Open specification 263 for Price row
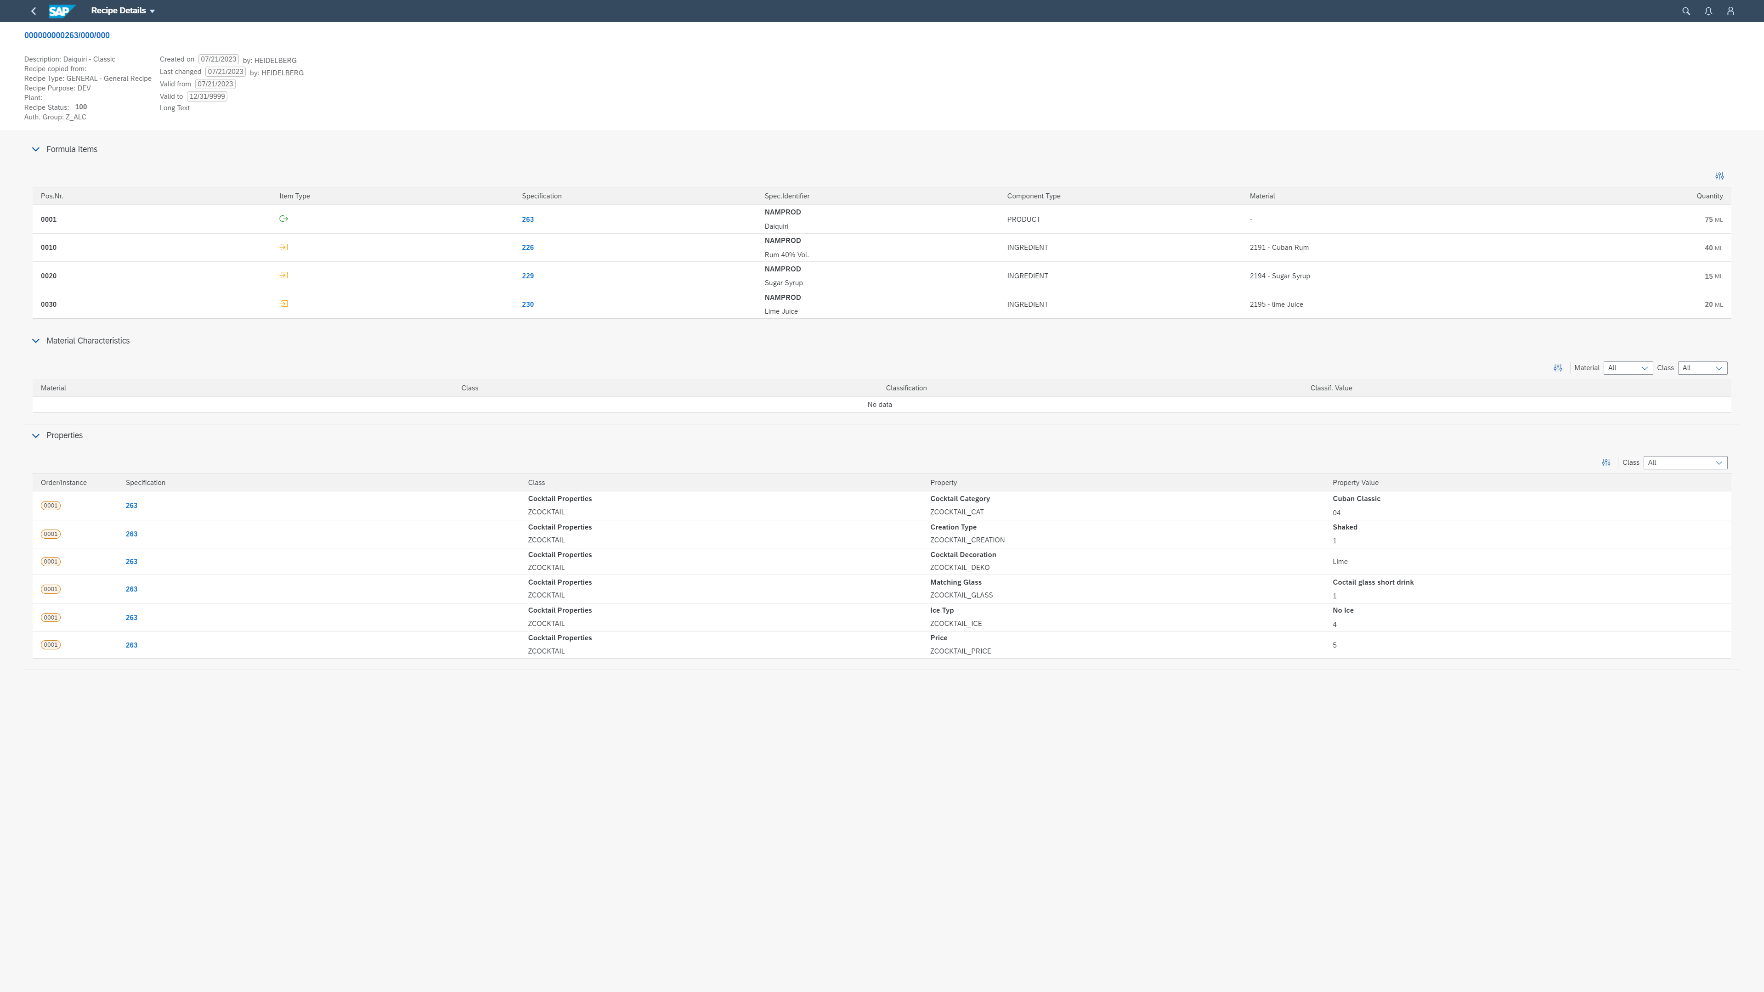 131,646
